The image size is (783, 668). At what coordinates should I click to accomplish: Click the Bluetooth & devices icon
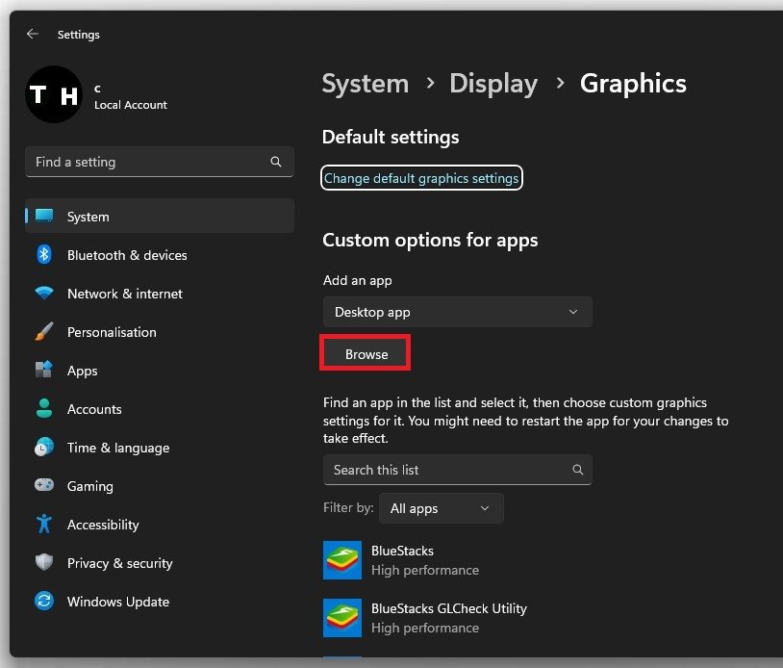click(44, 255)
